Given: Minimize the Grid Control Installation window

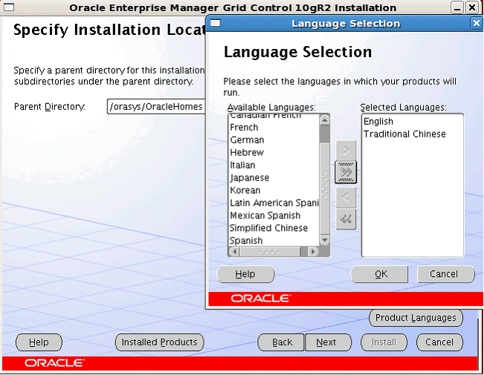Looking at the screenshot, I should coord(456,7).
